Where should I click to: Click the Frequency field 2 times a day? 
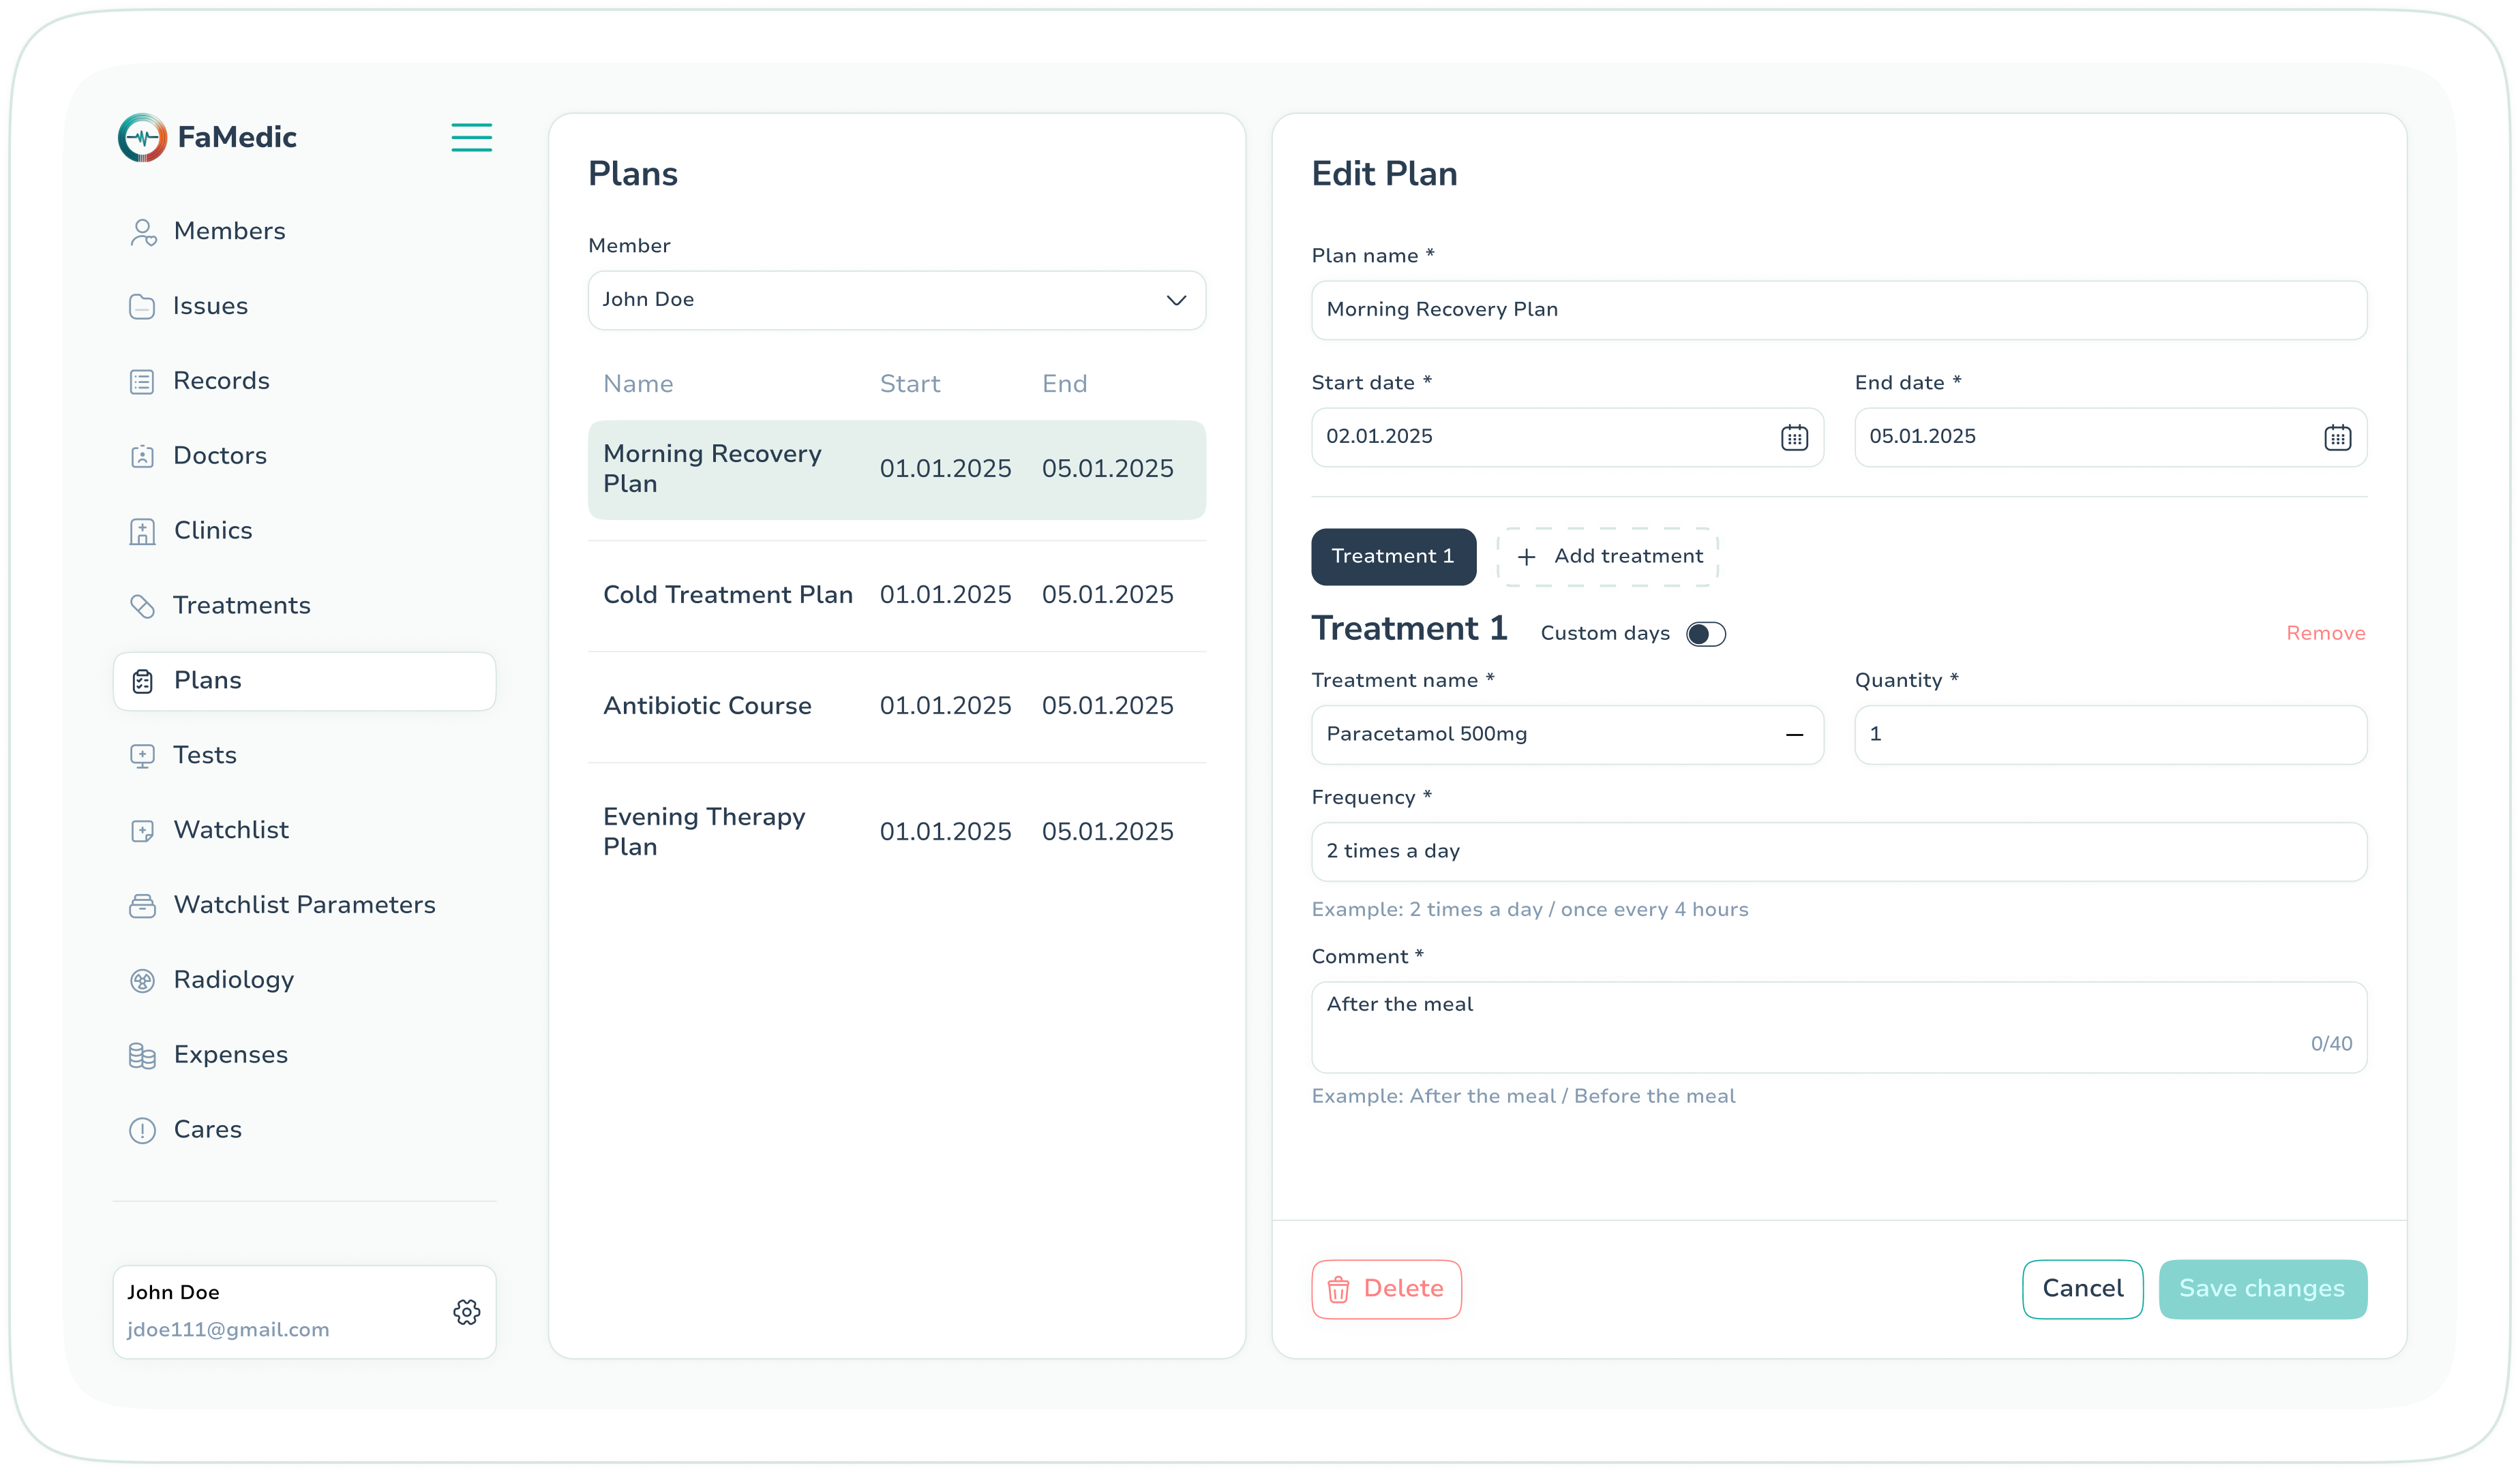[1838, 851]
